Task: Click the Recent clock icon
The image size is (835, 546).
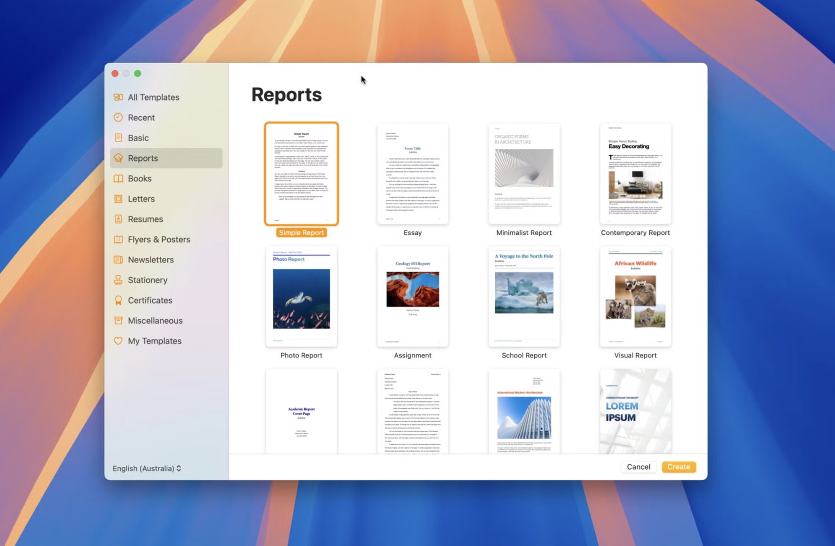Action: 118,117
